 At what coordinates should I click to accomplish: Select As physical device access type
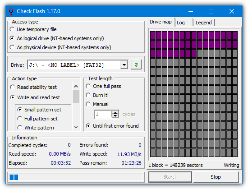coord(60,47)
